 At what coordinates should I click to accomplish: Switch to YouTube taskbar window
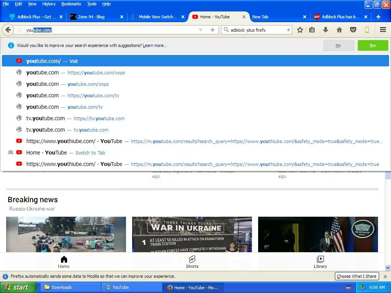[132, 287]
